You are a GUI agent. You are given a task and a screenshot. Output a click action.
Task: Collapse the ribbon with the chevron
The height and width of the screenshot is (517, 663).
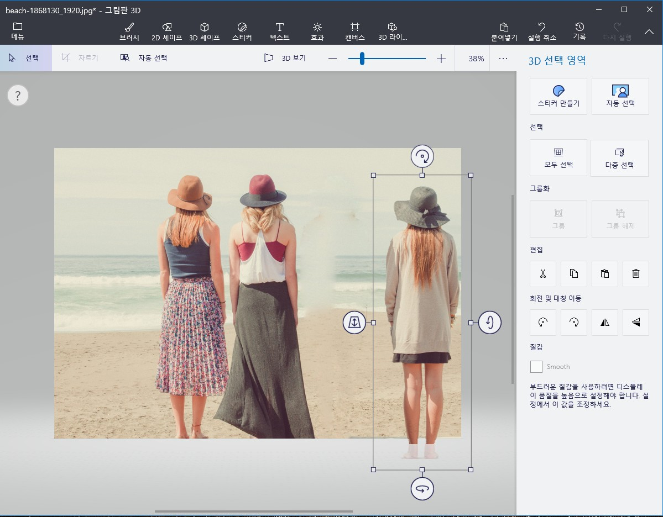click(649, 31)
